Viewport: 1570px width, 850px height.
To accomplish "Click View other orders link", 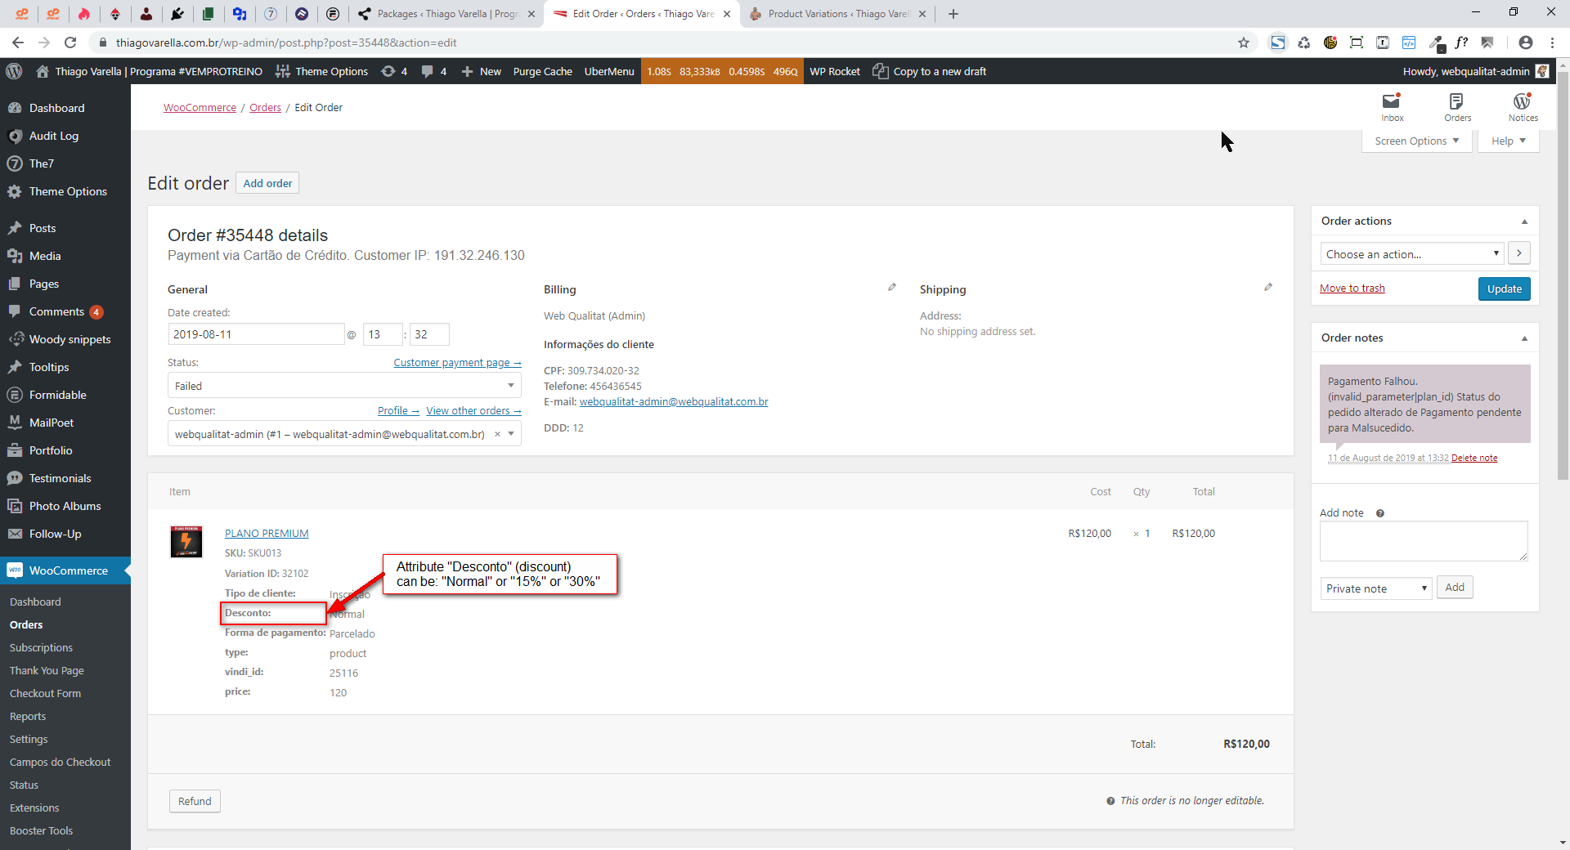I will coord(473,411).
